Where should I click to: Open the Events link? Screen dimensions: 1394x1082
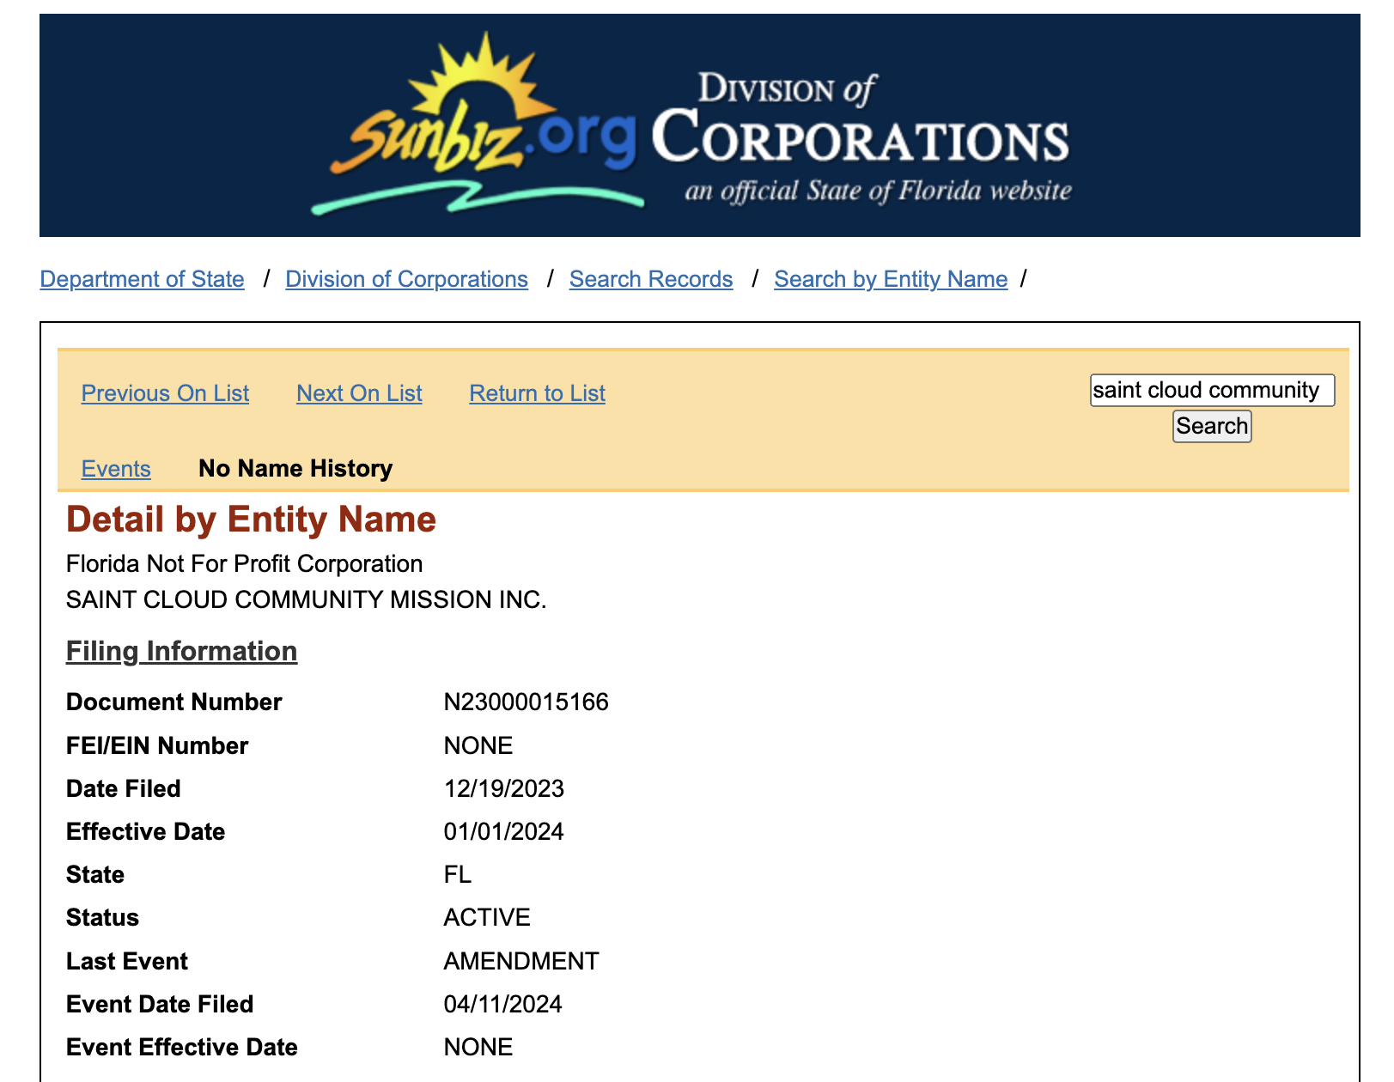click(x=116, y=469)
